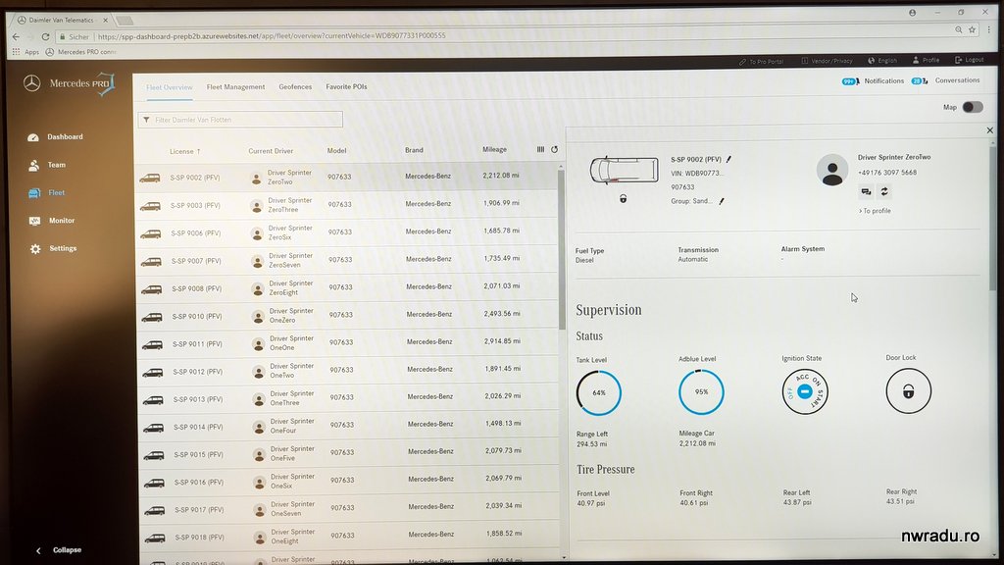The width and height of the screenshot is (1004, 565).
Task: Bookmark this page with the star
Action: [972, 29]
